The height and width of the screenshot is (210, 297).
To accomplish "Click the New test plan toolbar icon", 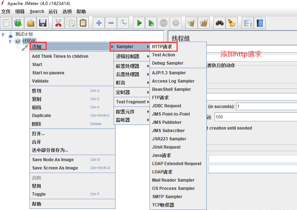I will 6,23.
